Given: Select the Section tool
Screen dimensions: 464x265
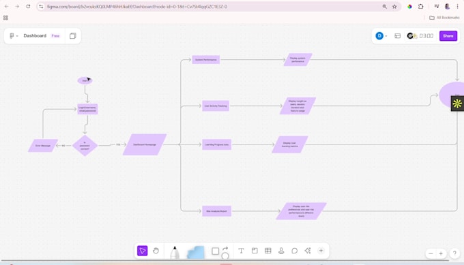Looking at the screenshot, I should (x=255, y=251).
